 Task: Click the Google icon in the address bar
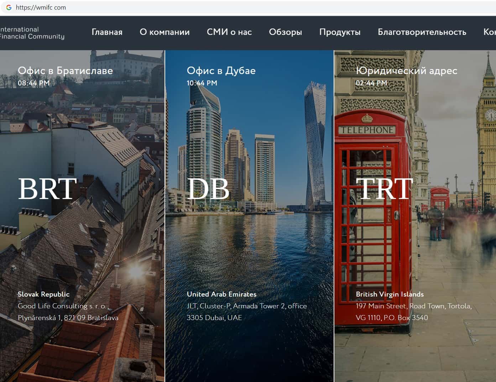pyautogui.click(x=9, y=7)
